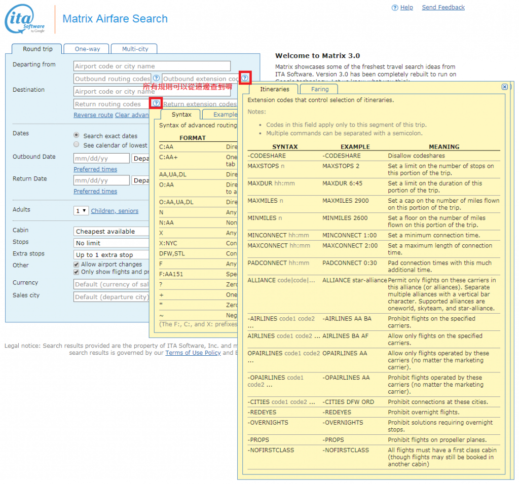Toggle Only show flights checkbox

click(x=77, y=272)
